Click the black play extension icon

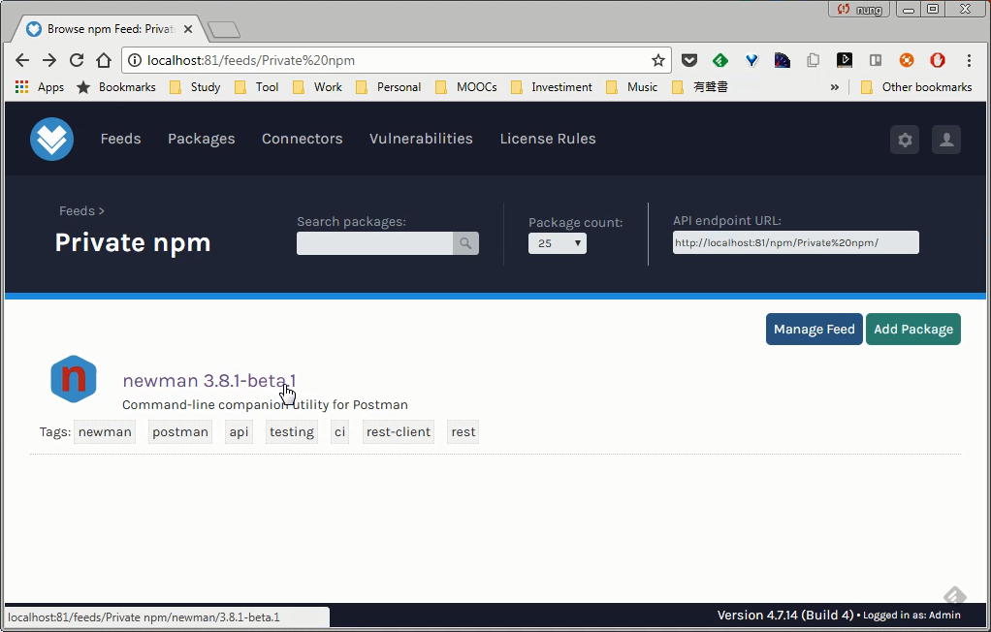(845, 60)
